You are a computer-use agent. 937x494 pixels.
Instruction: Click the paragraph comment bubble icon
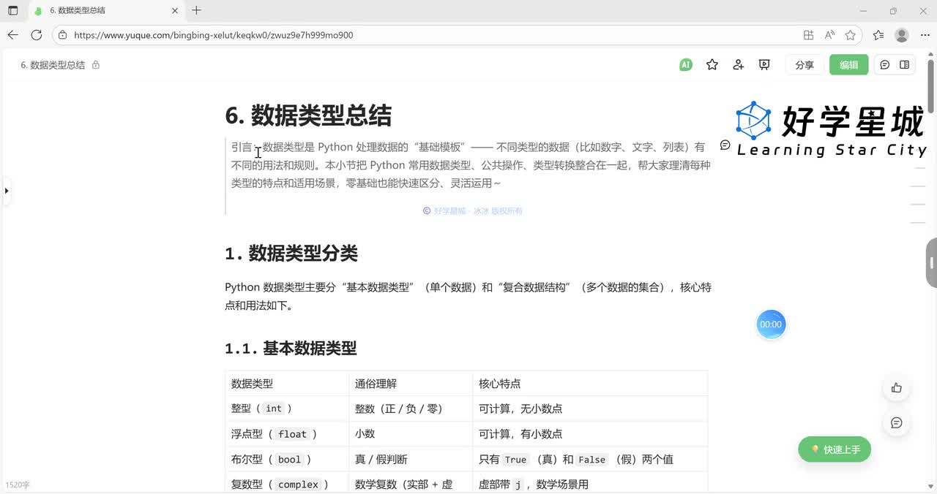click(725, 145)
